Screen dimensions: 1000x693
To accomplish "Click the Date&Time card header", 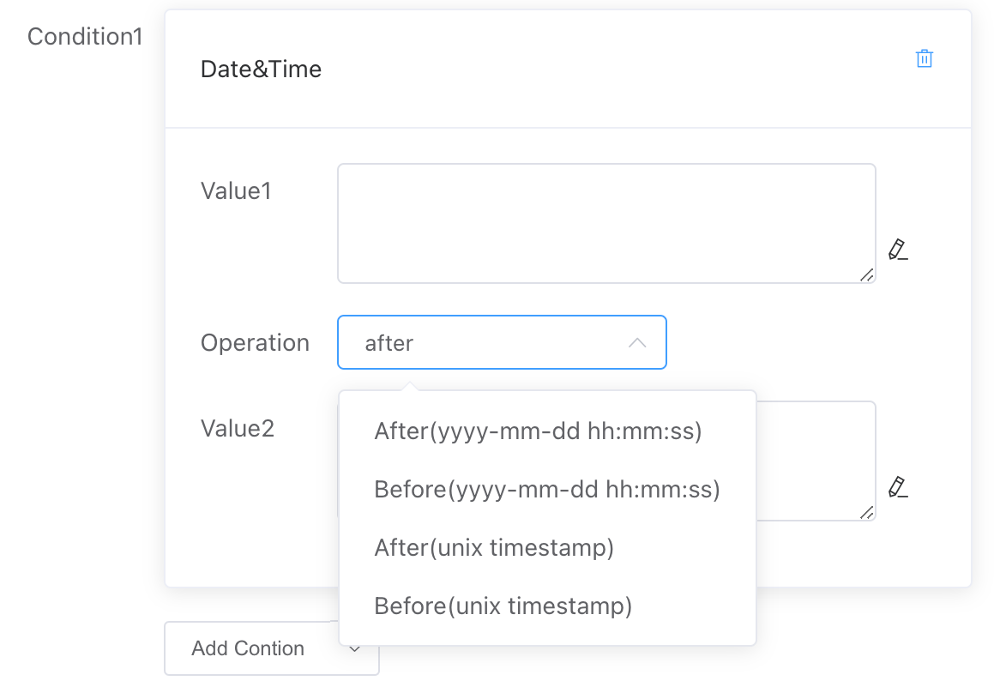I will point(261,69).
